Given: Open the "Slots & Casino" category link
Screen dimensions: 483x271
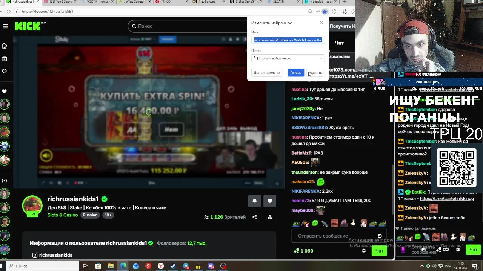Looking at the screenshot, I should tap(63, 215).
